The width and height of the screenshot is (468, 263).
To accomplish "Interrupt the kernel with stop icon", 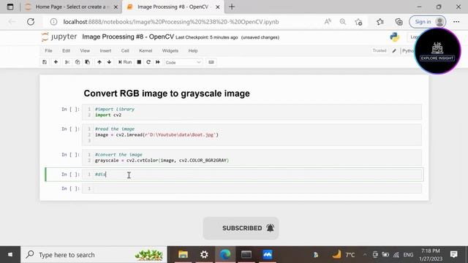I will pyautogui.click(x=139, y=62).
